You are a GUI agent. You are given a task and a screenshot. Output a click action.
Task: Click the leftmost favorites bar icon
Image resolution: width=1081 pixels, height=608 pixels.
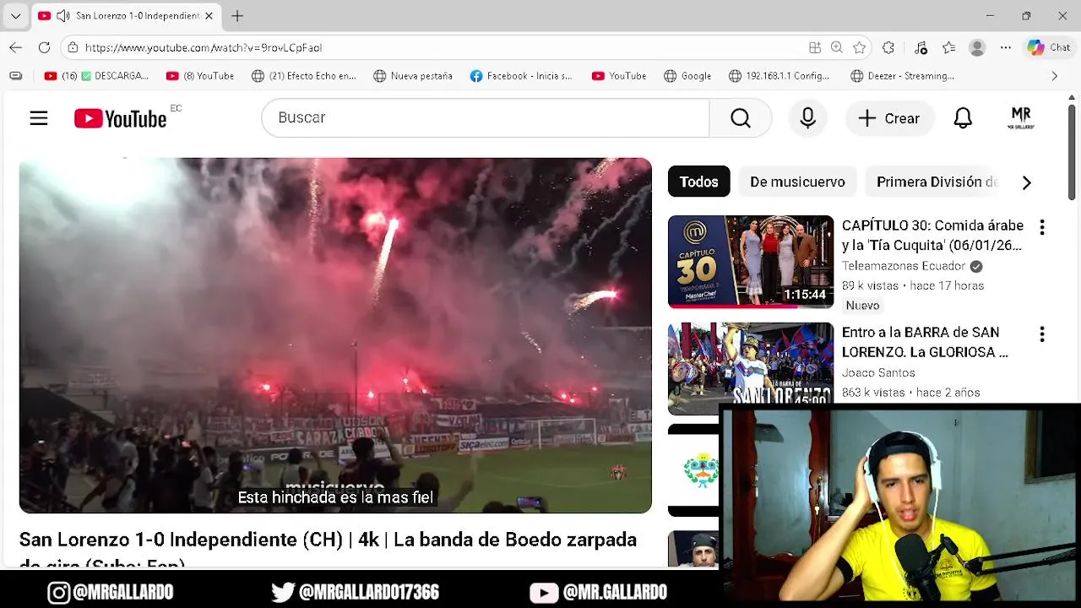[x=15, y=76]
